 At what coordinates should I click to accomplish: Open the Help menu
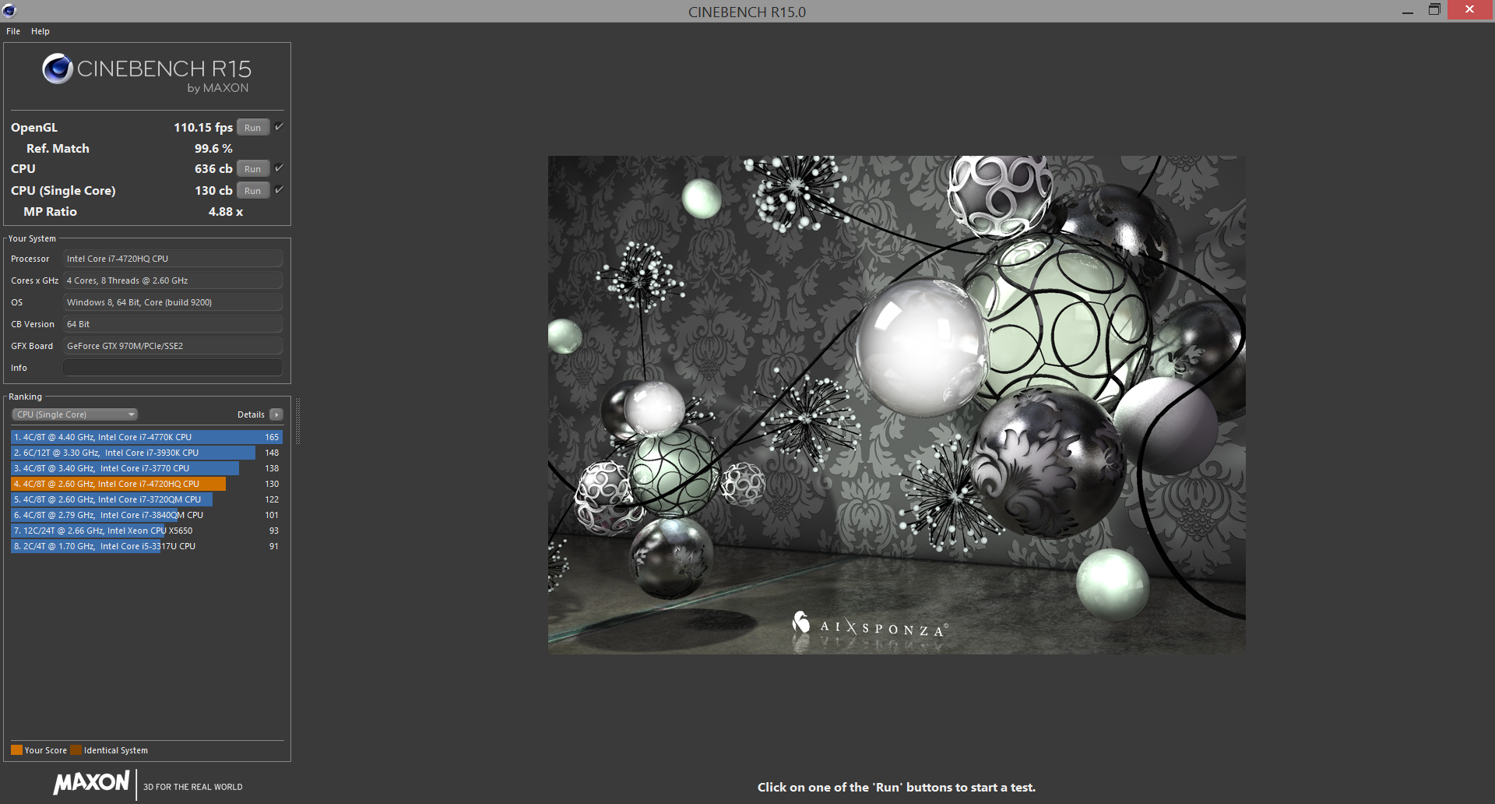pyautogui.click(x=40, y=31)
